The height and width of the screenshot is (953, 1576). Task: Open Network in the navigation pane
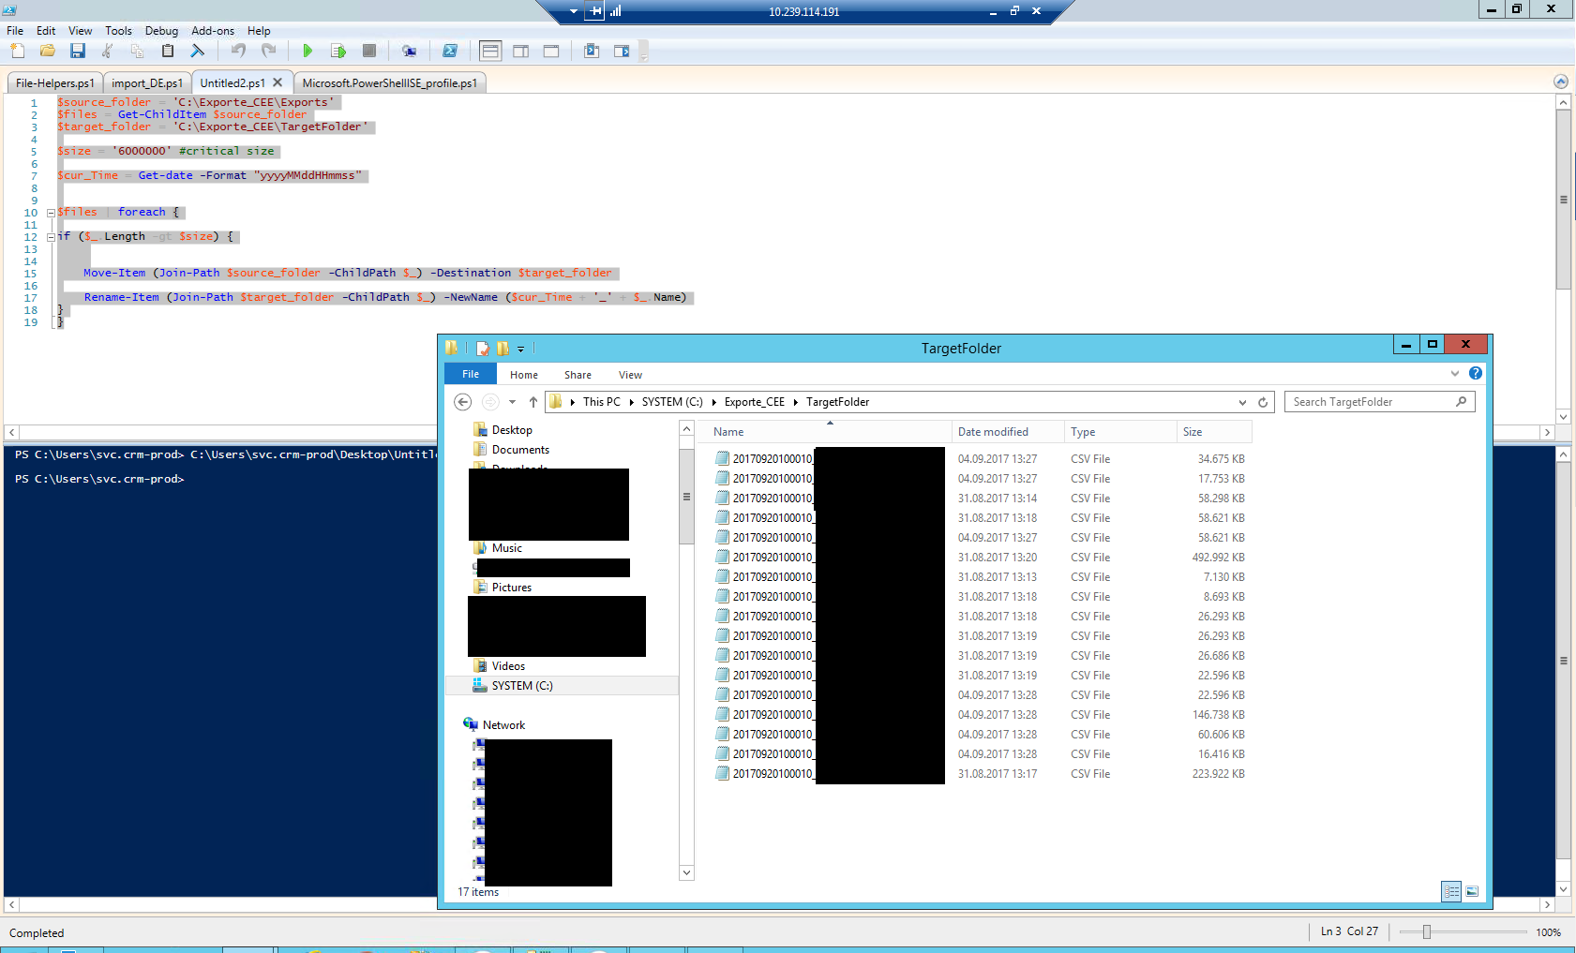pos(503,725)
